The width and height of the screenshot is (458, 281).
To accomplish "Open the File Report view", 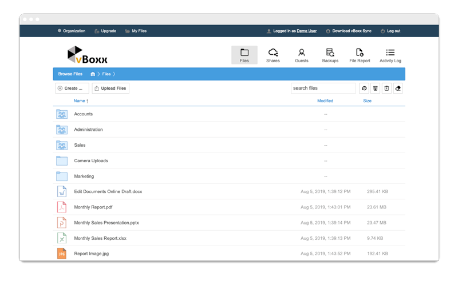I will (360, 55).
